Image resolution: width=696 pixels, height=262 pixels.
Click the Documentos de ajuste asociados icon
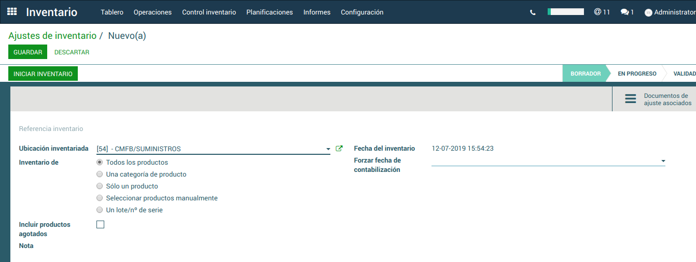pyautogui.click(x=630, y=99)
